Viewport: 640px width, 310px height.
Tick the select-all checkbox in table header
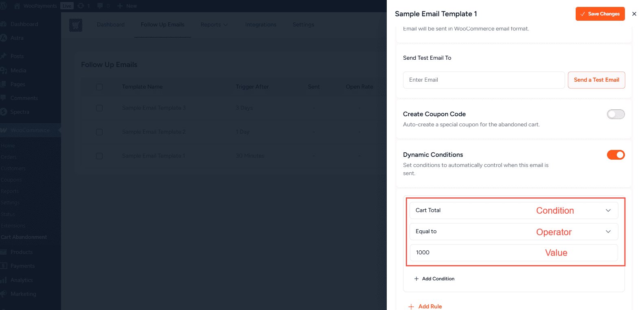tap(99, 87)
